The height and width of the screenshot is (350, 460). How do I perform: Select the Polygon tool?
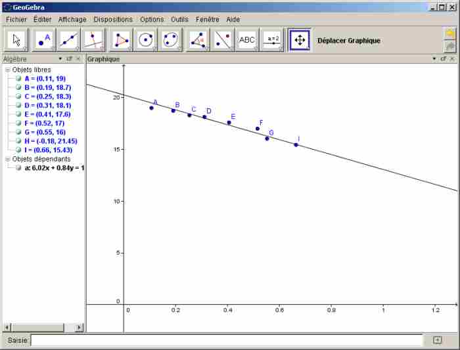coord(121,40)
